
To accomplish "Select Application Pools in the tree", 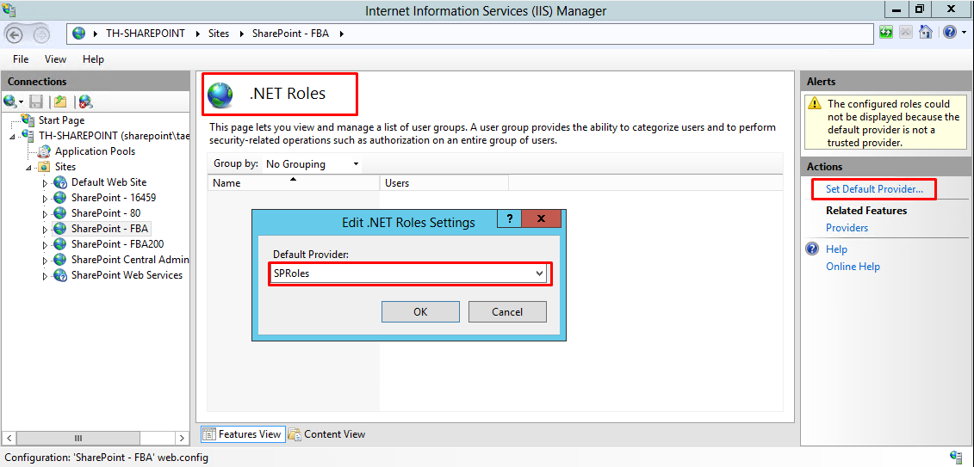I will (95, 151).
